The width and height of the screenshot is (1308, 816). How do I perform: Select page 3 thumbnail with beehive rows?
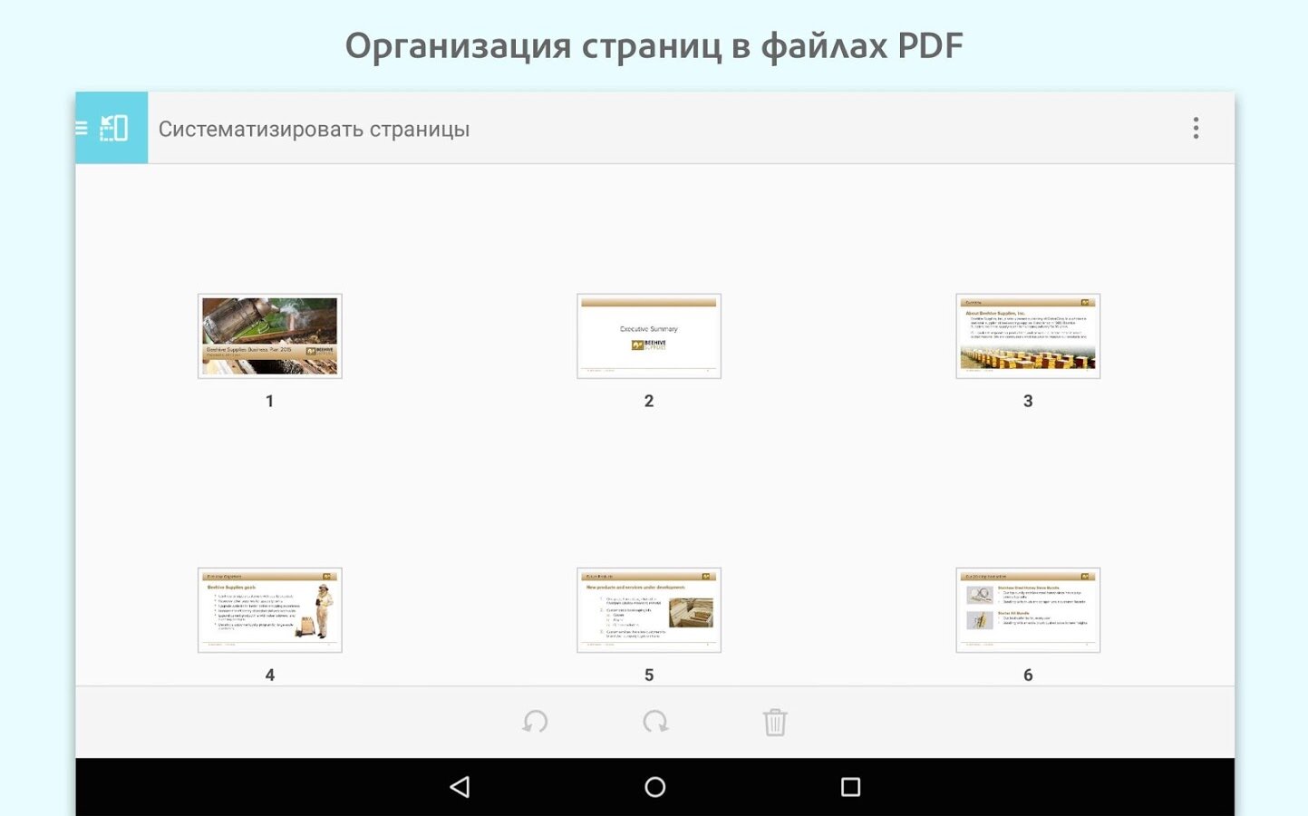(1028, 336)
